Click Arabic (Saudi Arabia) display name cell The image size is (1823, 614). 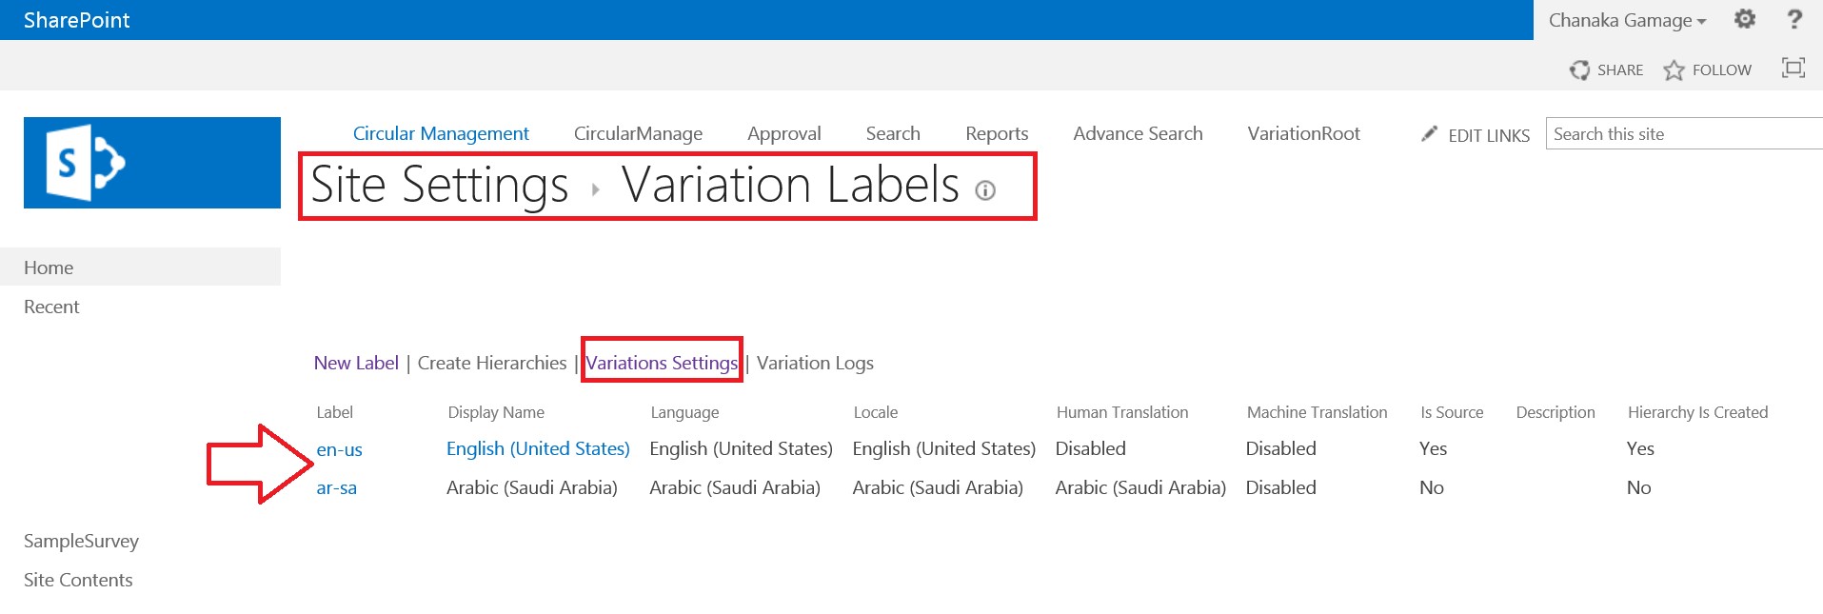[532, 487]
